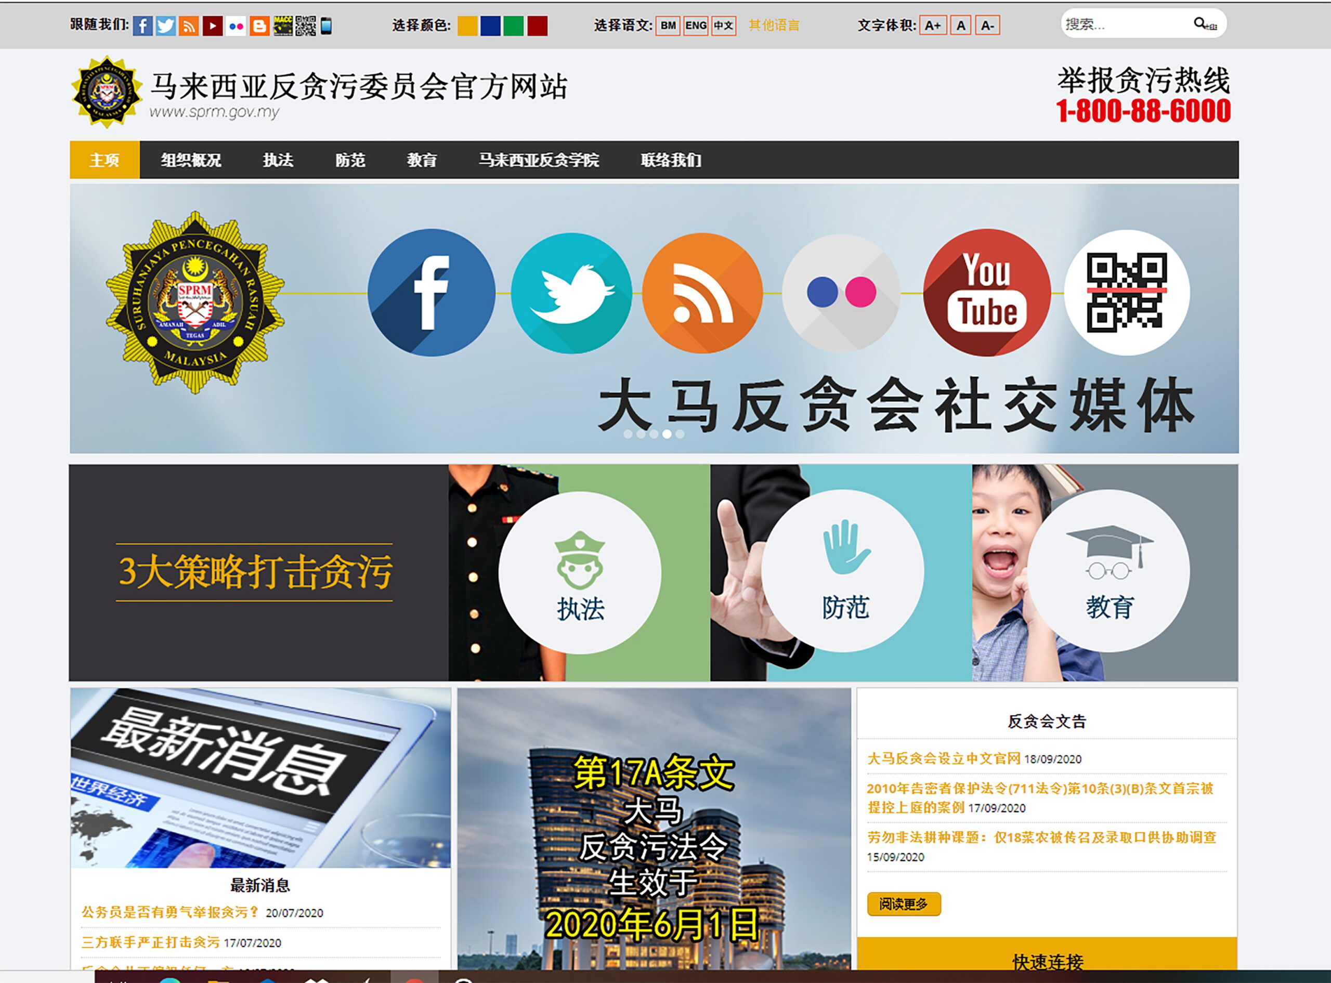Reset text size with the A button

(961, 25)
